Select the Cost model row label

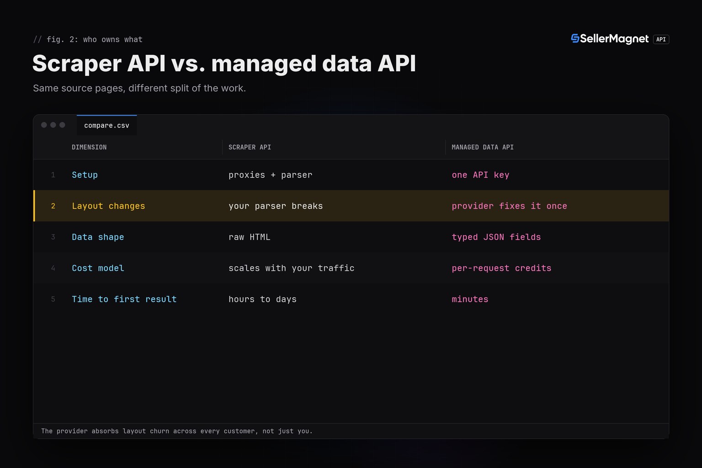98,268
